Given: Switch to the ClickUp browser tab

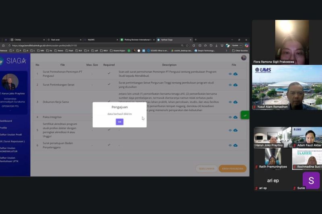Looking at the screenshot, I should [18, 40].
